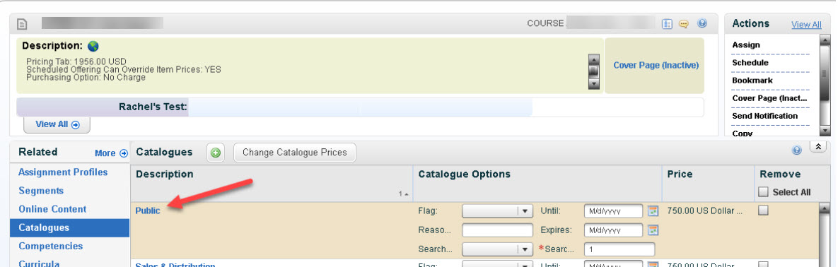Choose the Schedule action

coord(750,62)
